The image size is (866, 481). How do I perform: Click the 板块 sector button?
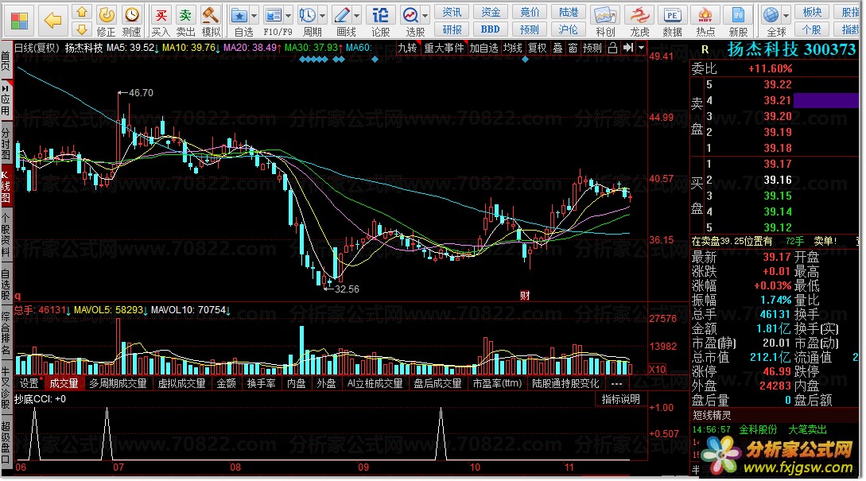[x=812, y=12]
